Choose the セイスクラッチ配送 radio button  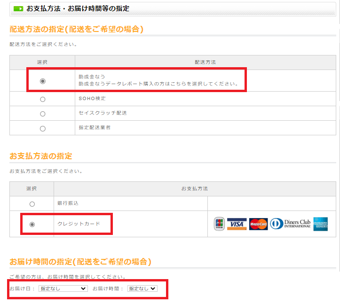(43, 114)
